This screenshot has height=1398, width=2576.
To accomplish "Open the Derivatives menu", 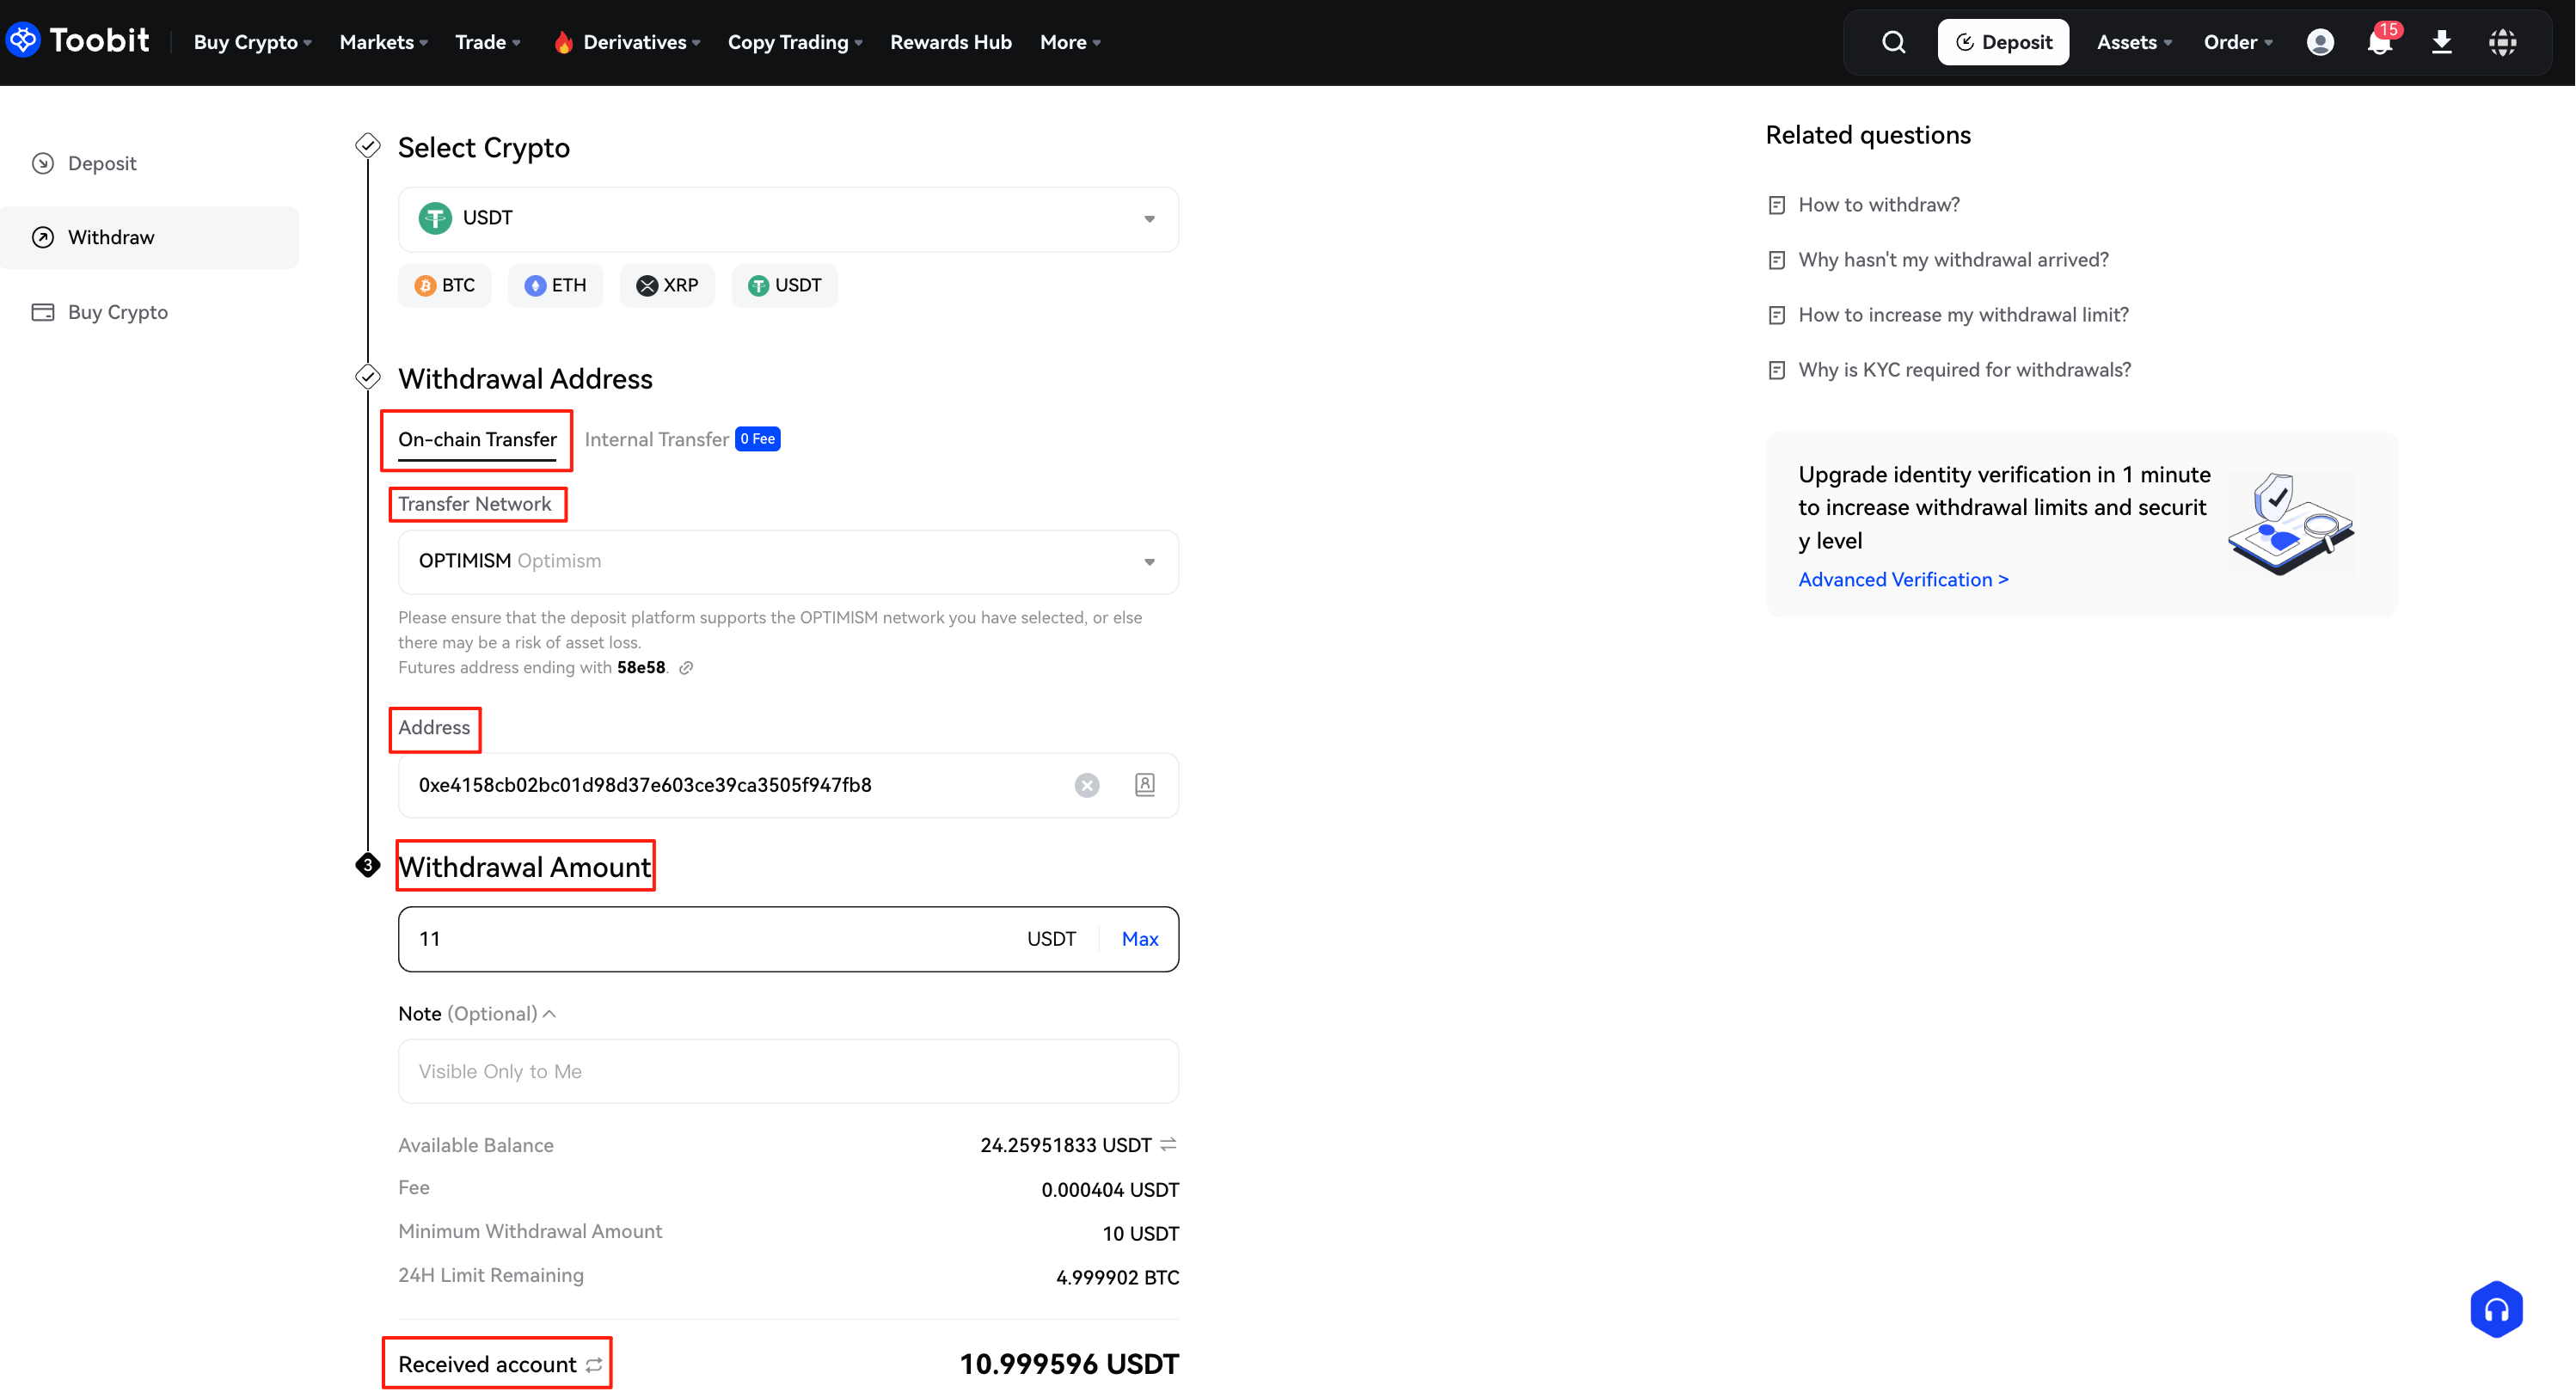I will tap(635, 42).
